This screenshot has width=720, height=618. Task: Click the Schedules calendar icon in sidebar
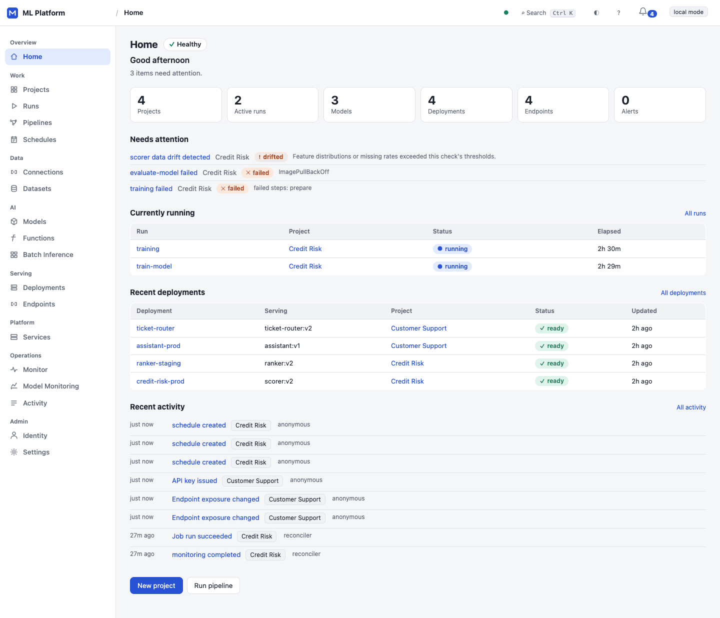[x=14, y=140]
